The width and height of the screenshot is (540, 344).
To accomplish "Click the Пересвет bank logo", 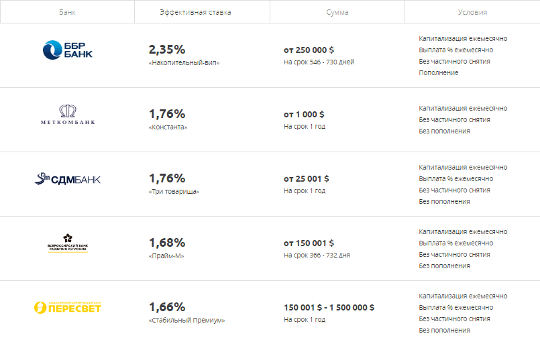I will point(68,307).
